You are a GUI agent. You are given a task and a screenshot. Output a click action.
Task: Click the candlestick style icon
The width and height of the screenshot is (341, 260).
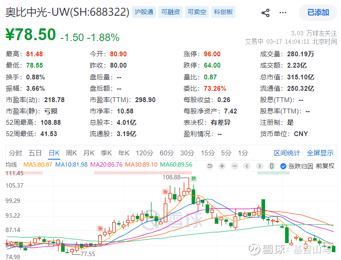tap(272, 166)
